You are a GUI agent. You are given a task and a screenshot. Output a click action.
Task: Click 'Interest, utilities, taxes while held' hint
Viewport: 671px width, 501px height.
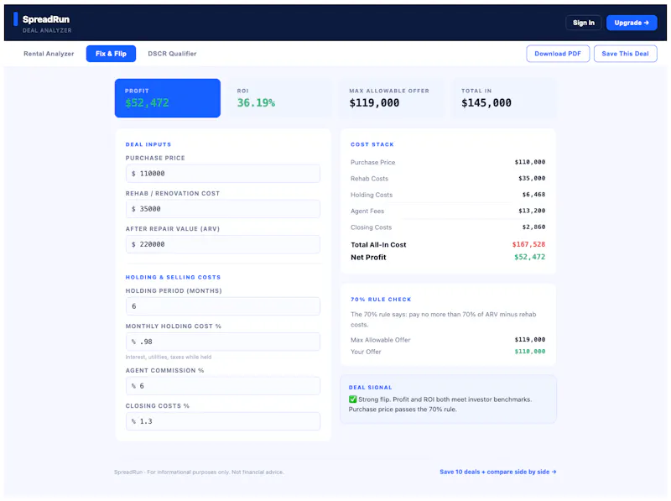[x=169, y=357]
